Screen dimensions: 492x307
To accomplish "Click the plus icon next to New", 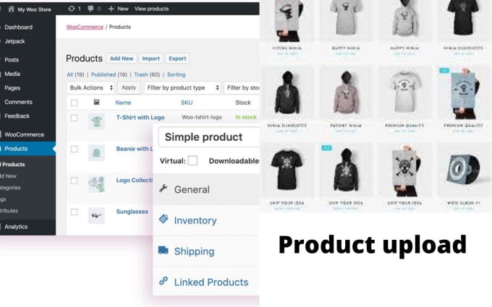I will (x=111, y=9).
